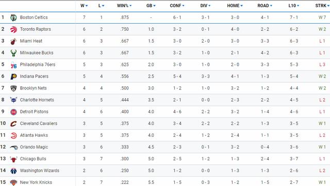The image size is (330, 186).
Task: Open the Cleveland Cavaliers team link
Action: (39, 123)
